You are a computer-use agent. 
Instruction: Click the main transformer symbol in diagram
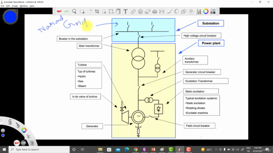(x=138, y=59)
